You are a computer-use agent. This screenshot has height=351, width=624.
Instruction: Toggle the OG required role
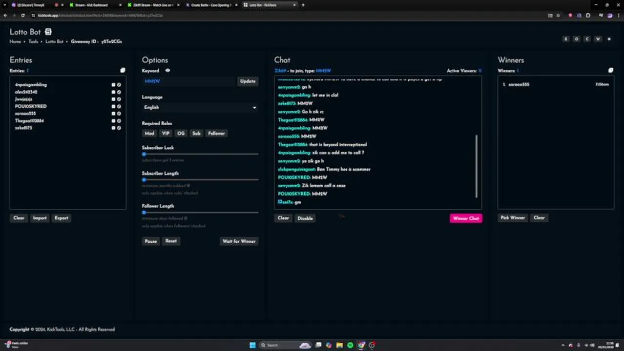[181, 133]
